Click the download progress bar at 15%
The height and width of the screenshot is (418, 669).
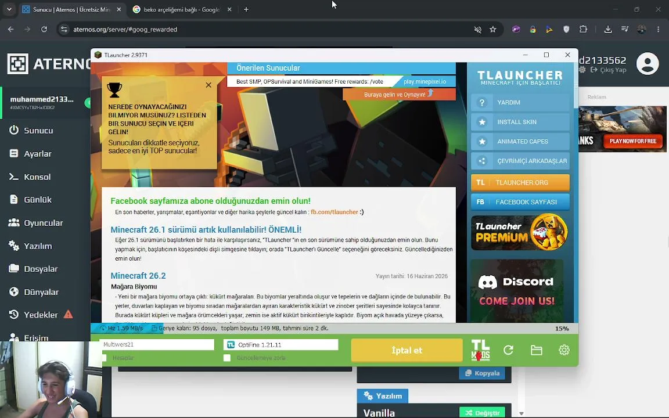pyautogui.click(x=334, y=329)
